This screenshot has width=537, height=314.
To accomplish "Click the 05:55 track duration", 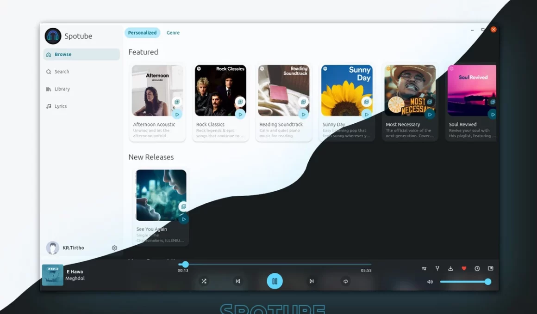I will tap(366, 271).
